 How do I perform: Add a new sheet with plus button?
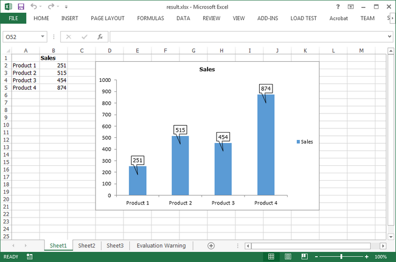(x=211, y=246)
